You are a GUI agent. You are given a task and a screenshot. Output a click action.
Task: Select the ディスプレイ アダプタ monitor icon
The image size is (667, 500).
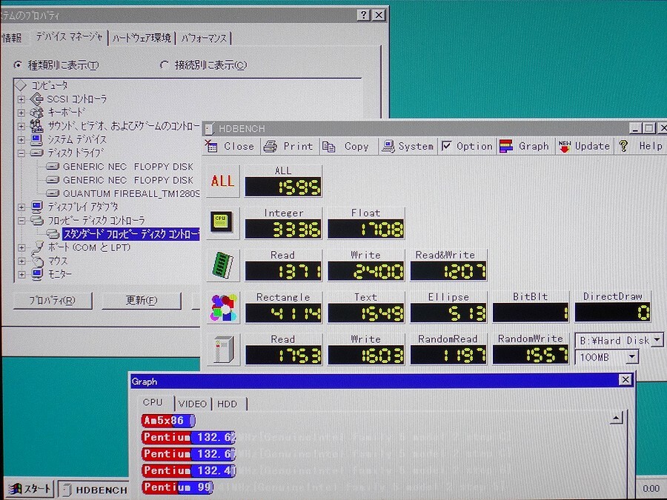36,207
